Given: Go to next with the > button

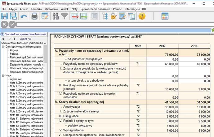Looking at the screenshot, I should 14,39.
